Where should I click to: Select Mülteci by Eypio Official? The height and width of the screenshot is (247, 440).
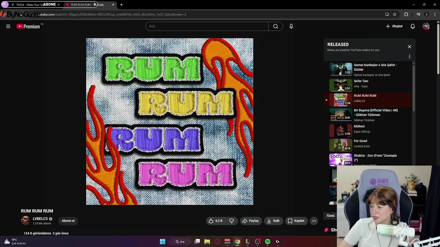pyautogui.click(x=368, y=130)
